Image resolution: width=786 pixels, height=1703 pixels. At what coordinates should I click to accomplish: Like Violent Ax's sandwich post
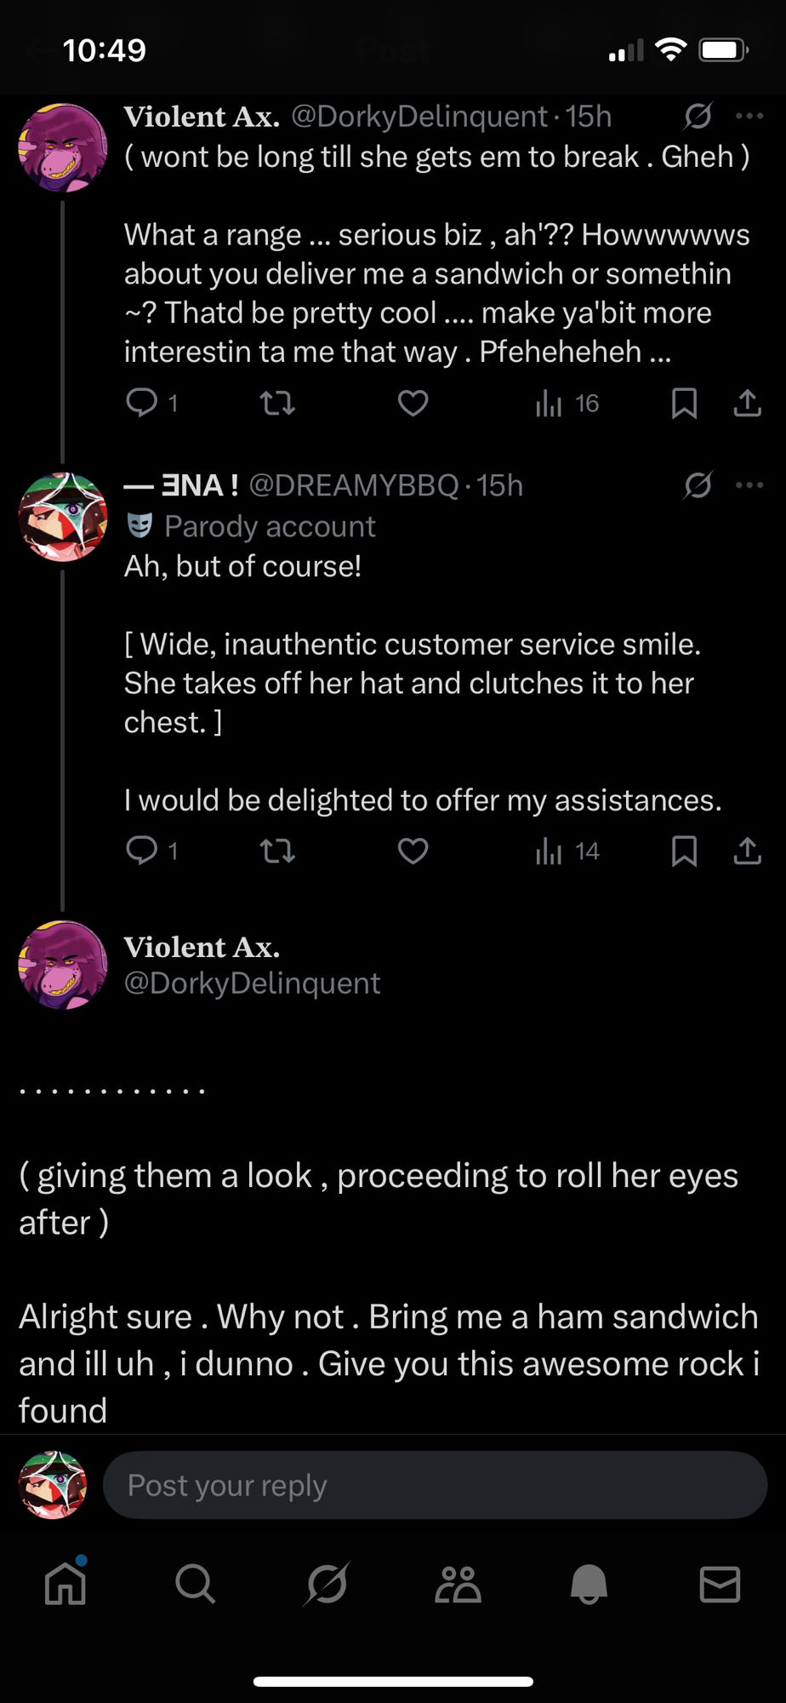click(413, 403)
